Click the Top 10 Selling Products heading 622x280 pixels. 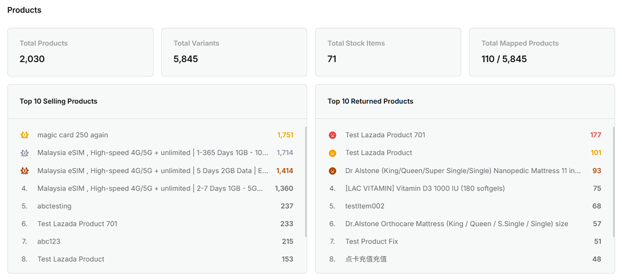pyautogui.click(x=58, y=101)
